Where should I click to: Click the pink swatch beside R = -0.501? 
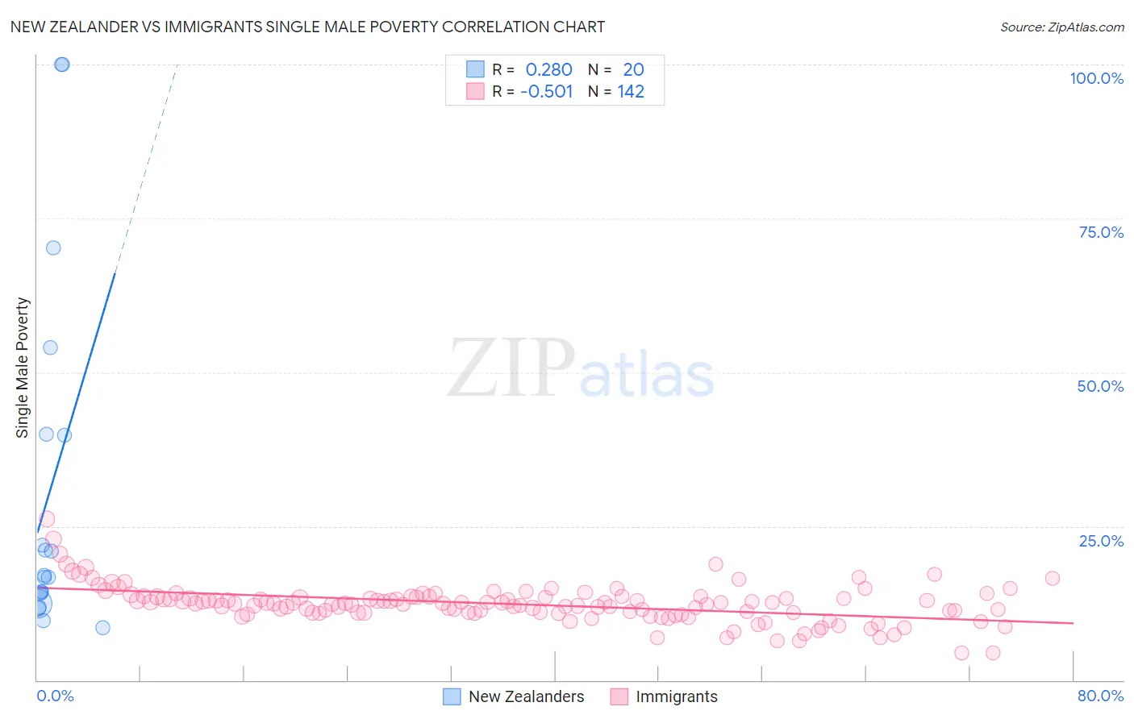click(475, 91)
